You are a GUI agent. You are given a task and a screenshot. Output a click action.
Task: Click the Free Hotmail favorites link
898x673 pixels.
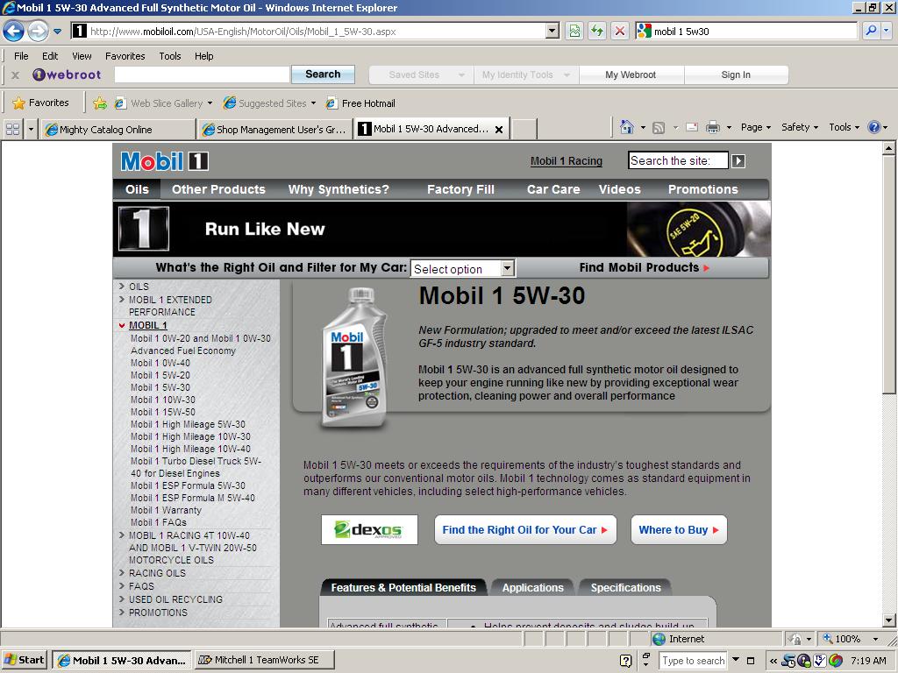point(360,103)
